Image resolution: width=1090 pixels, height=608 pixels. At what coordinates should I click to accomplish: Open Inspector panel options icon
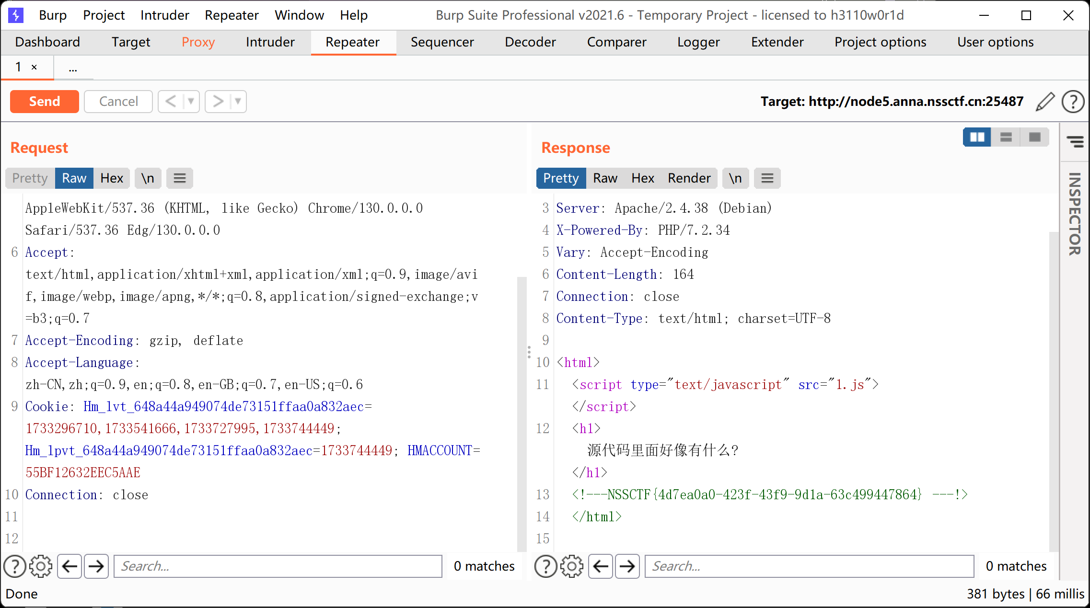pyautogui.click(x=1075, y=141)
